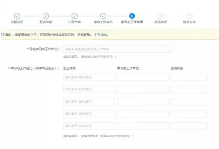Open the 半角 explanation link
The height and width of the screenshot is (149, 219).
[104, 35]
